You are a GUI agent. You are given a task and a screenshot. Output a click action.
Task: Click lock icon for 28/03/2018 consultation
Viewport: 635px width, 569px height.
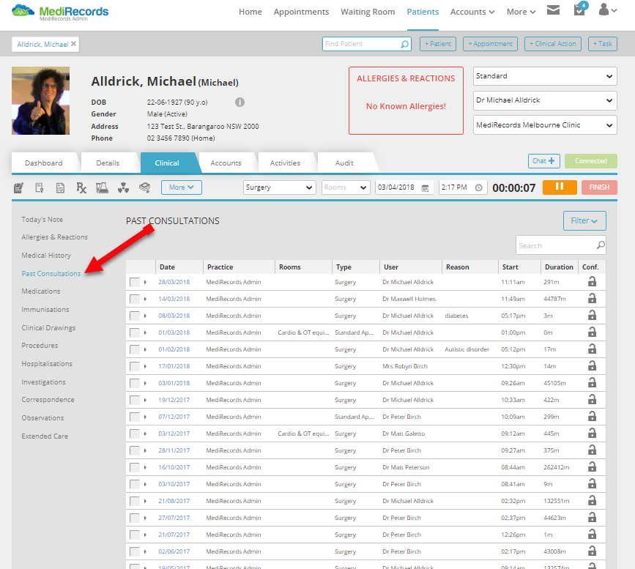pyautogui.click(x=592, y=281)
